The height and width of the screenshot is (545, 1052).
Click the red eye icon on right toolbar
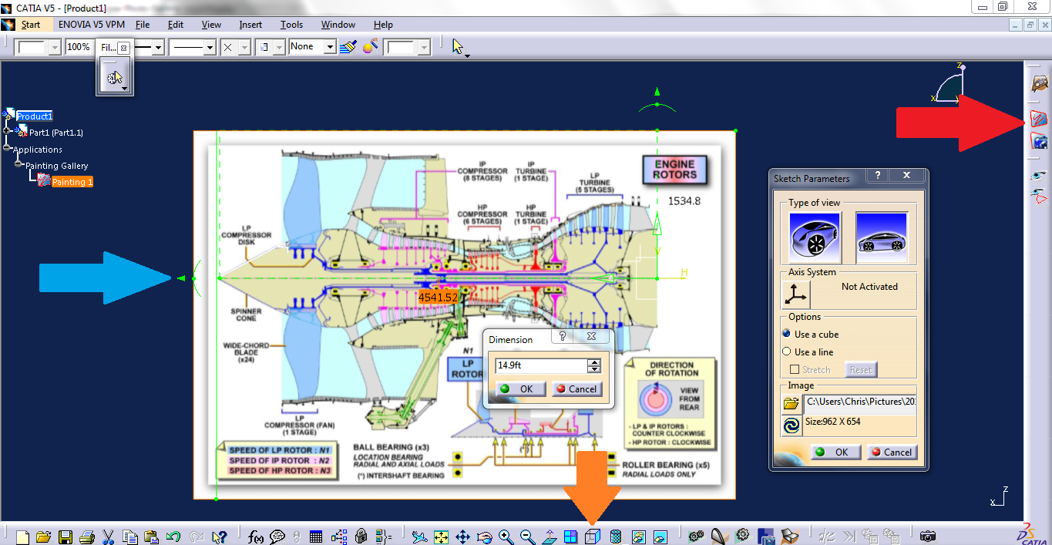click(x=1040, y=196)
